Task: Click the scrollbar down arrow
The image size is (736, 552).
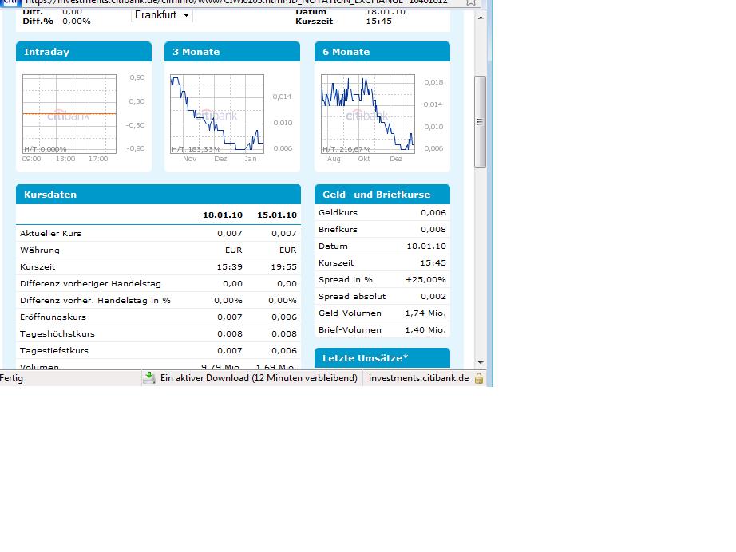Action: [x=481, y=362]
